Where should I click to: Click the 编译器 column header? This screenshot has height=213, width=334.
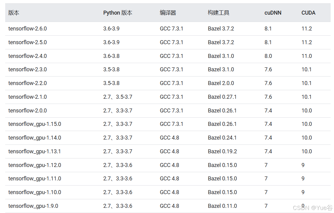pos(168,13)
